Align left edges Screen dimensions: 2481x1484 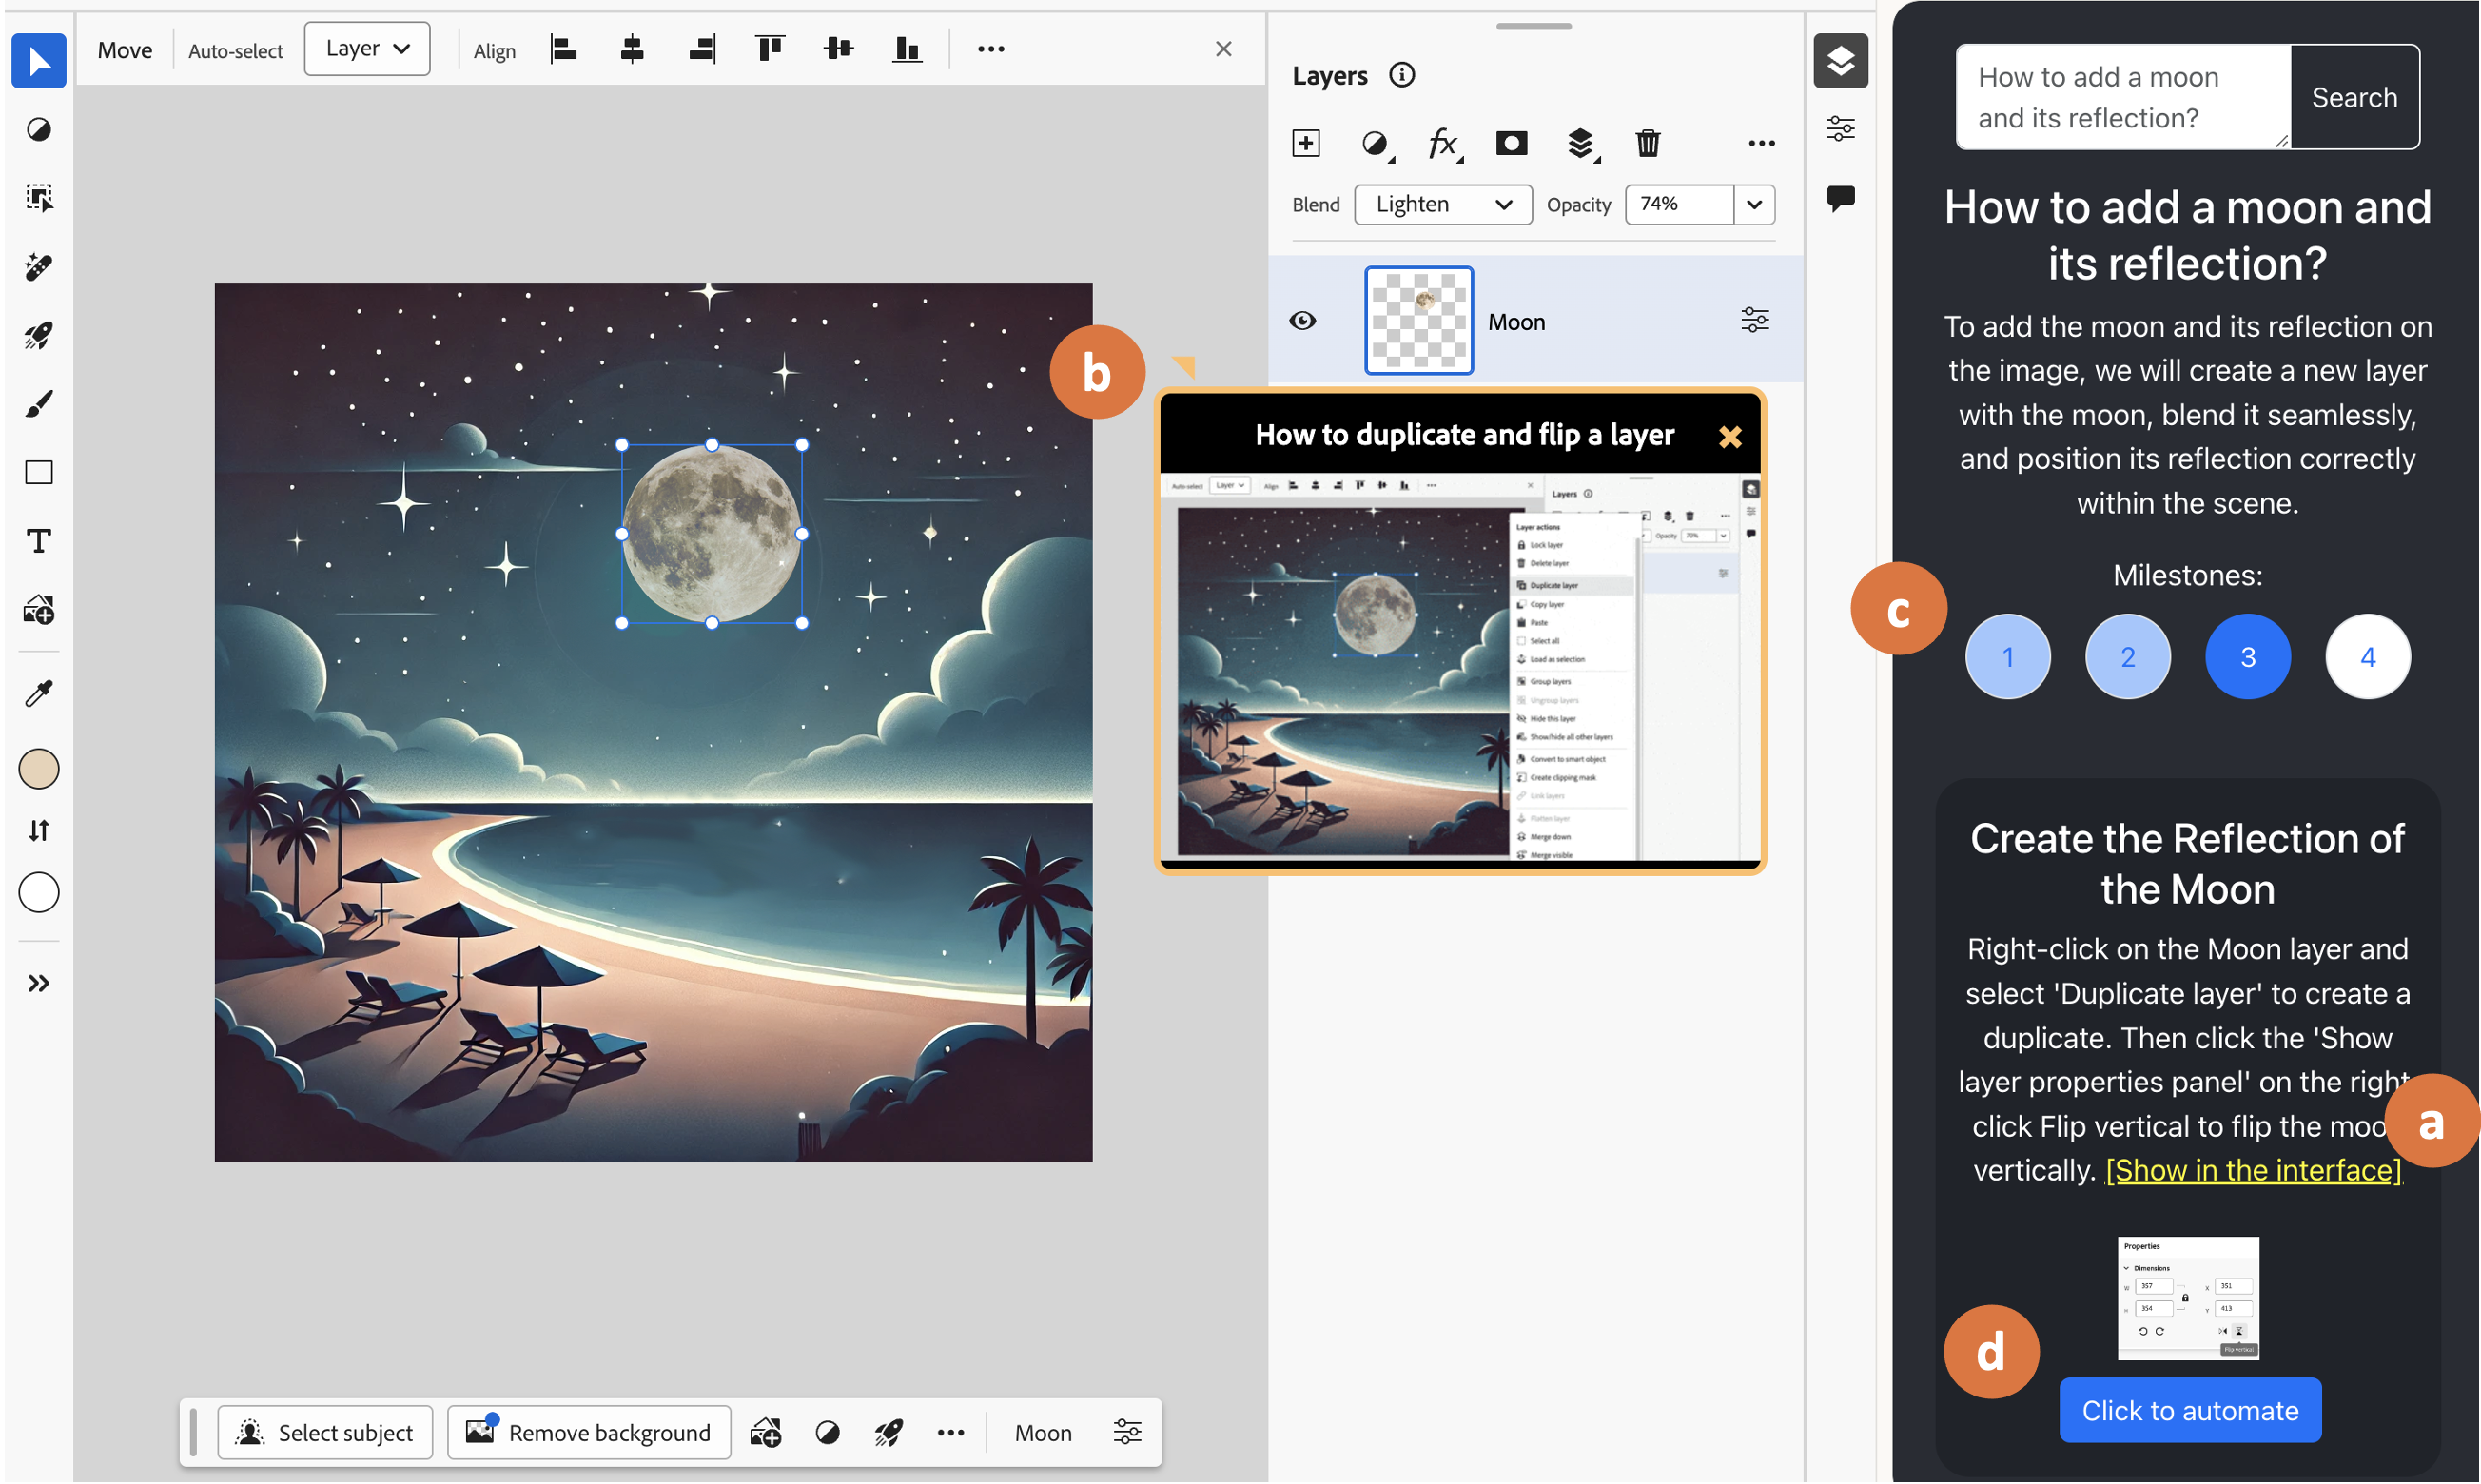564,49
